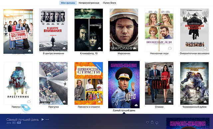213x129 pixels.
Task: Download movie with the cloud arrow icon
Action: [x=157, y=123]
